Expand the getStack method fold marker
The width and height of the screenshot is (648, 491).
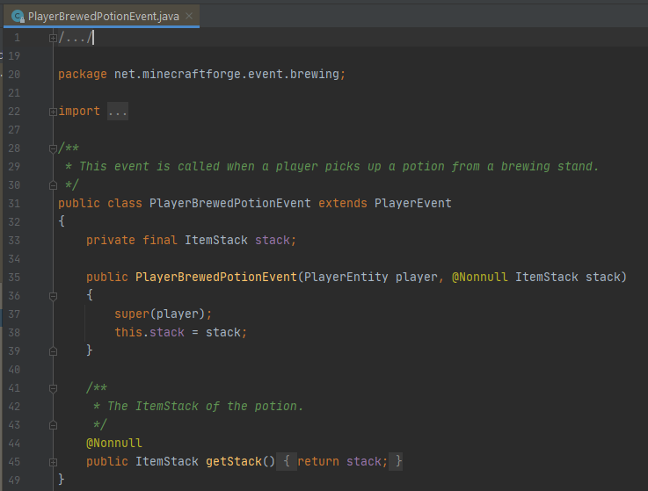click(x=53, y=461)
